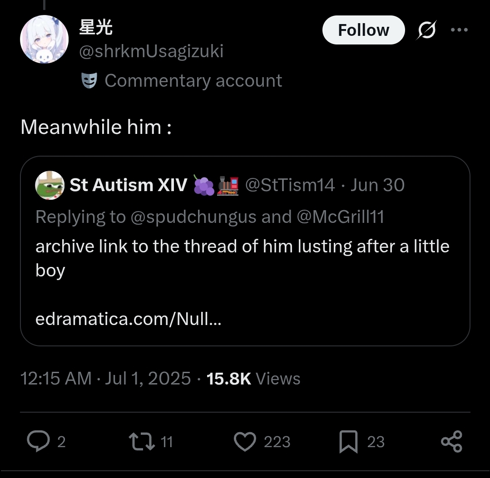Image resolution: width=490 pixels, height=478 pixels.
Task: Click the St Autism XIV display name
Action: [129, 185]
